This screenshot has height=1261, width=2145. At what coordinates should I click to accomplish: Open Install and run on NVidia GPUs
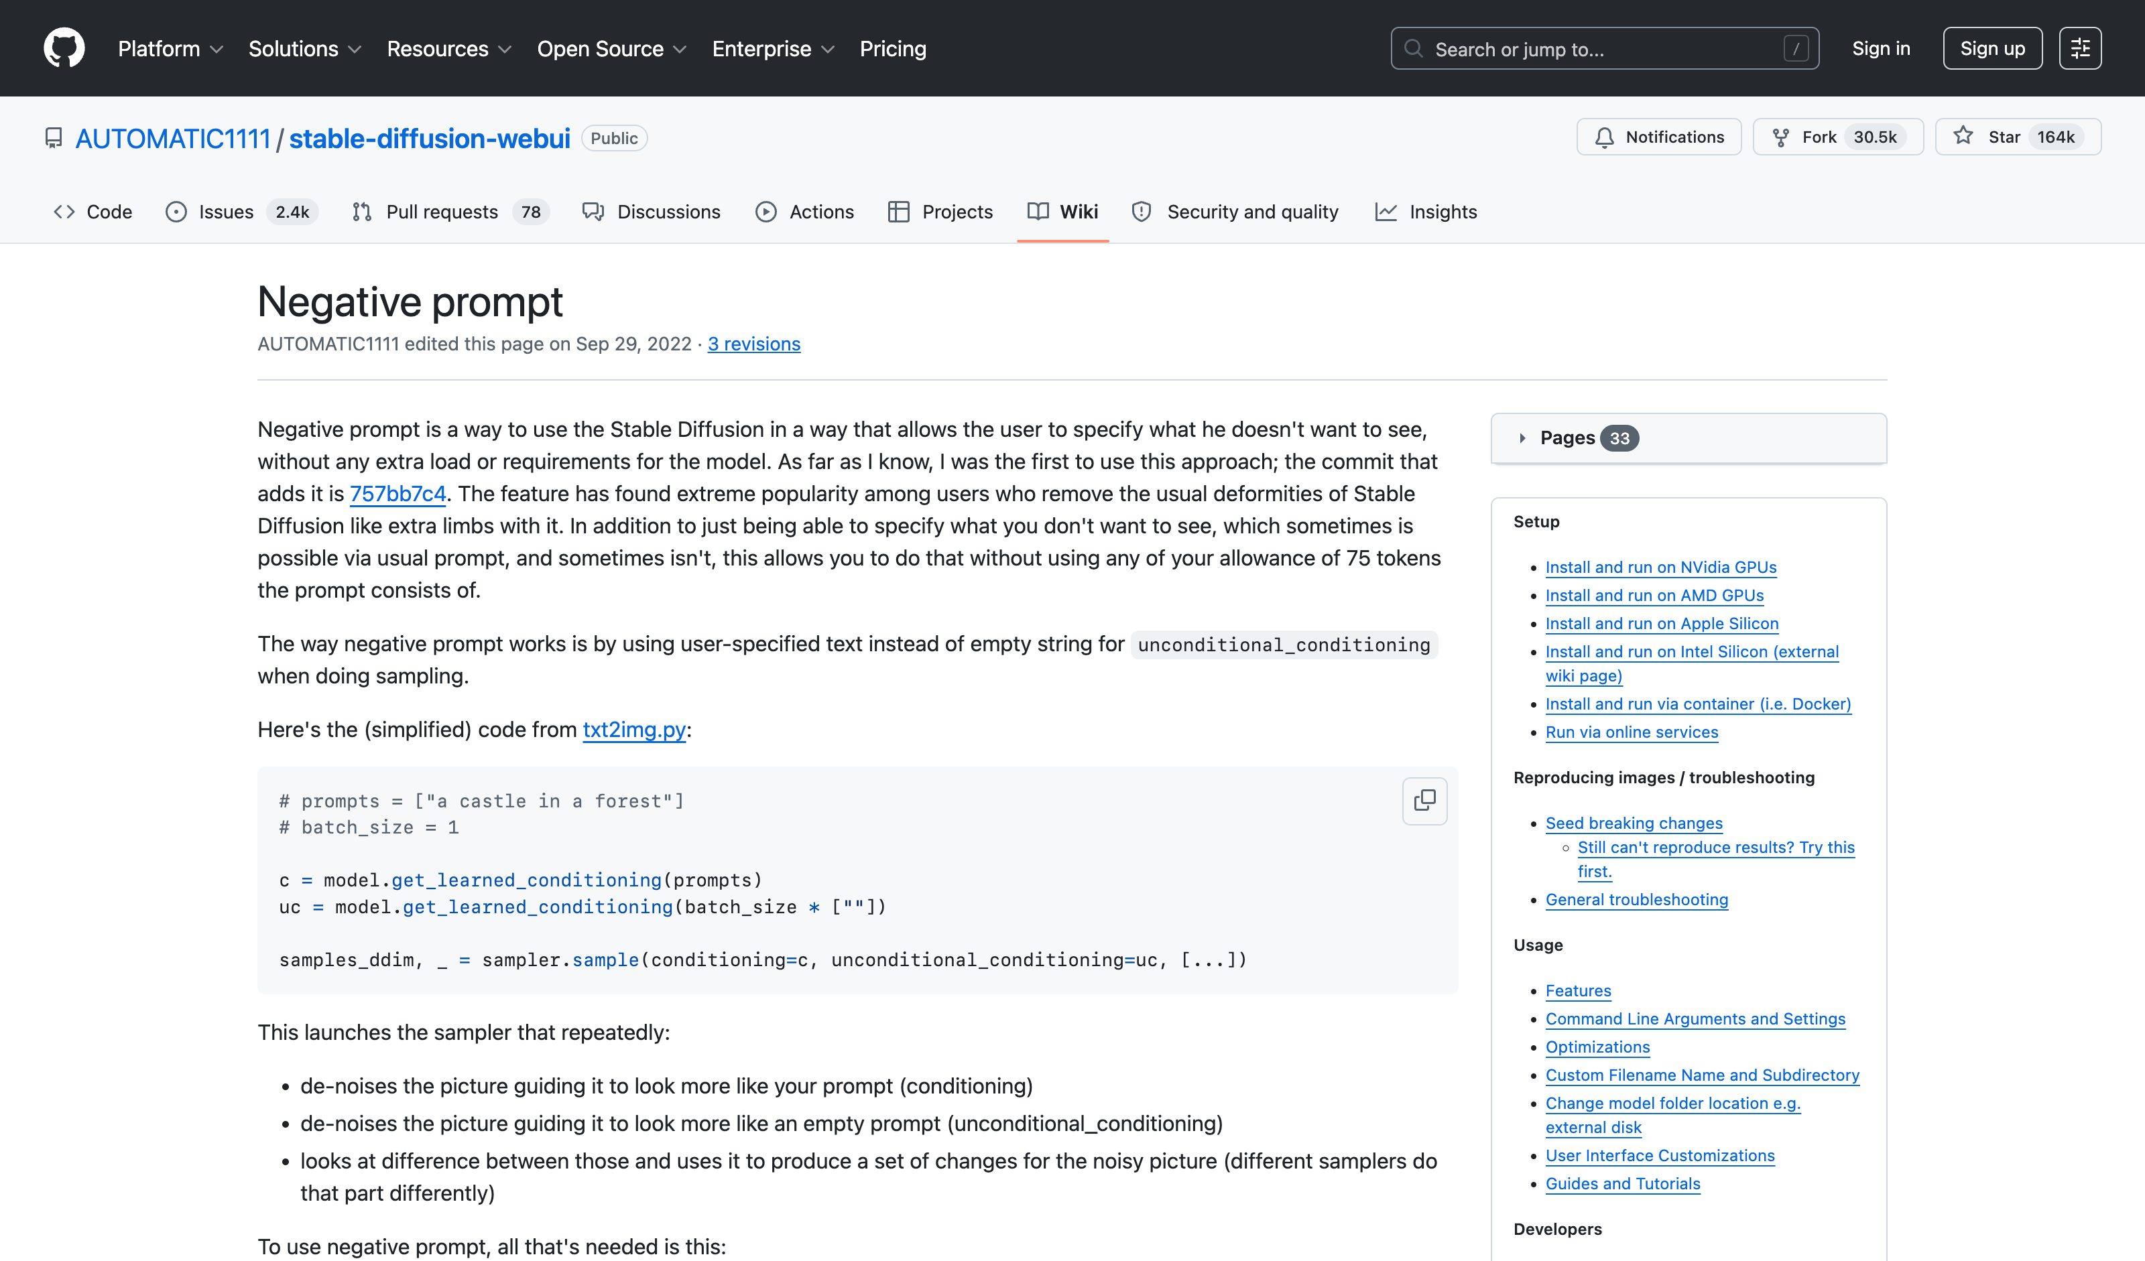point(1660,567)
